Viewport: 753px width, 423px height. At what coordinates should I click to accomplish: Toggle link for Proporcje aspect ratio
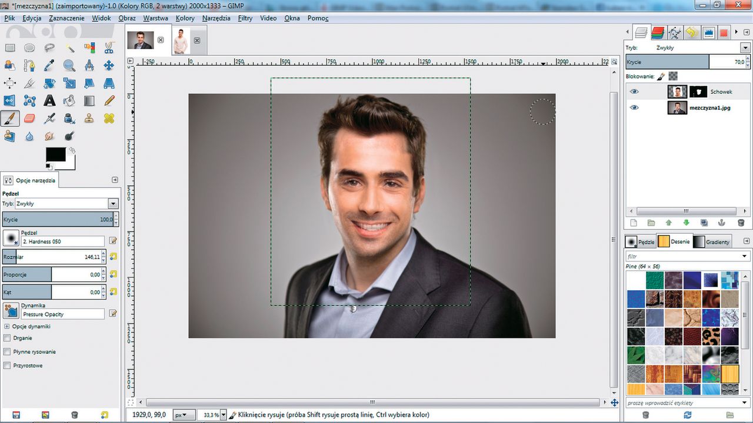point(113,274)
